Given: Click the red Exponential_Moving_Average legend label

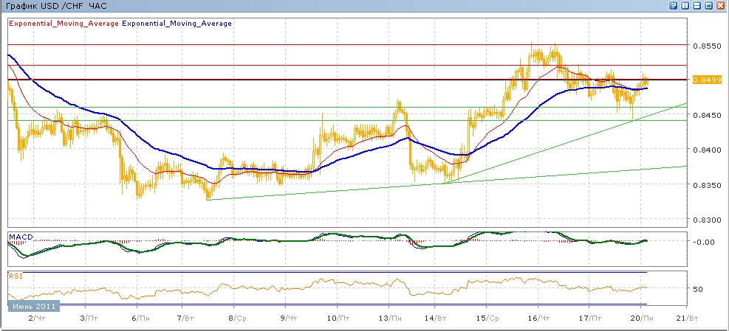Looking at the screenshot, I should point(63,24).
